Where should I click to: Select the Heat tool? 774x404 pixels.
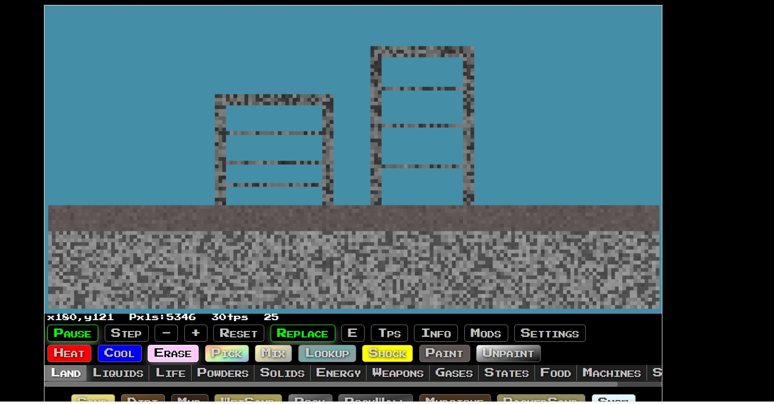pyautogui.click(x=70, y=353)
